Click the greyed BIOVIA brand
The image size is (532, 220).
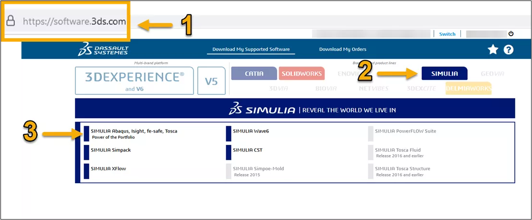[x=326, y=88]
